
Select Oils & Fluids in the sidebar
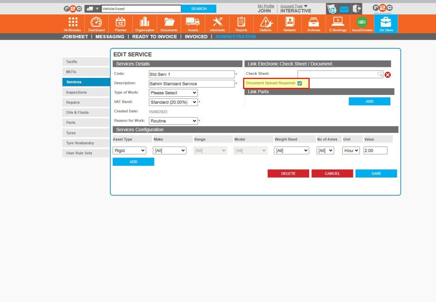click(86, 112)
